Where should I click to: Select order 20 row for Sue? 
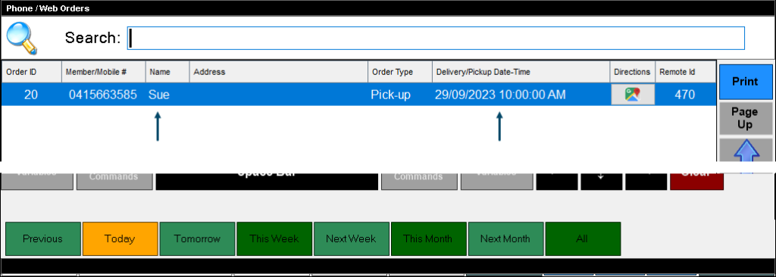click(x=358, y=95)
